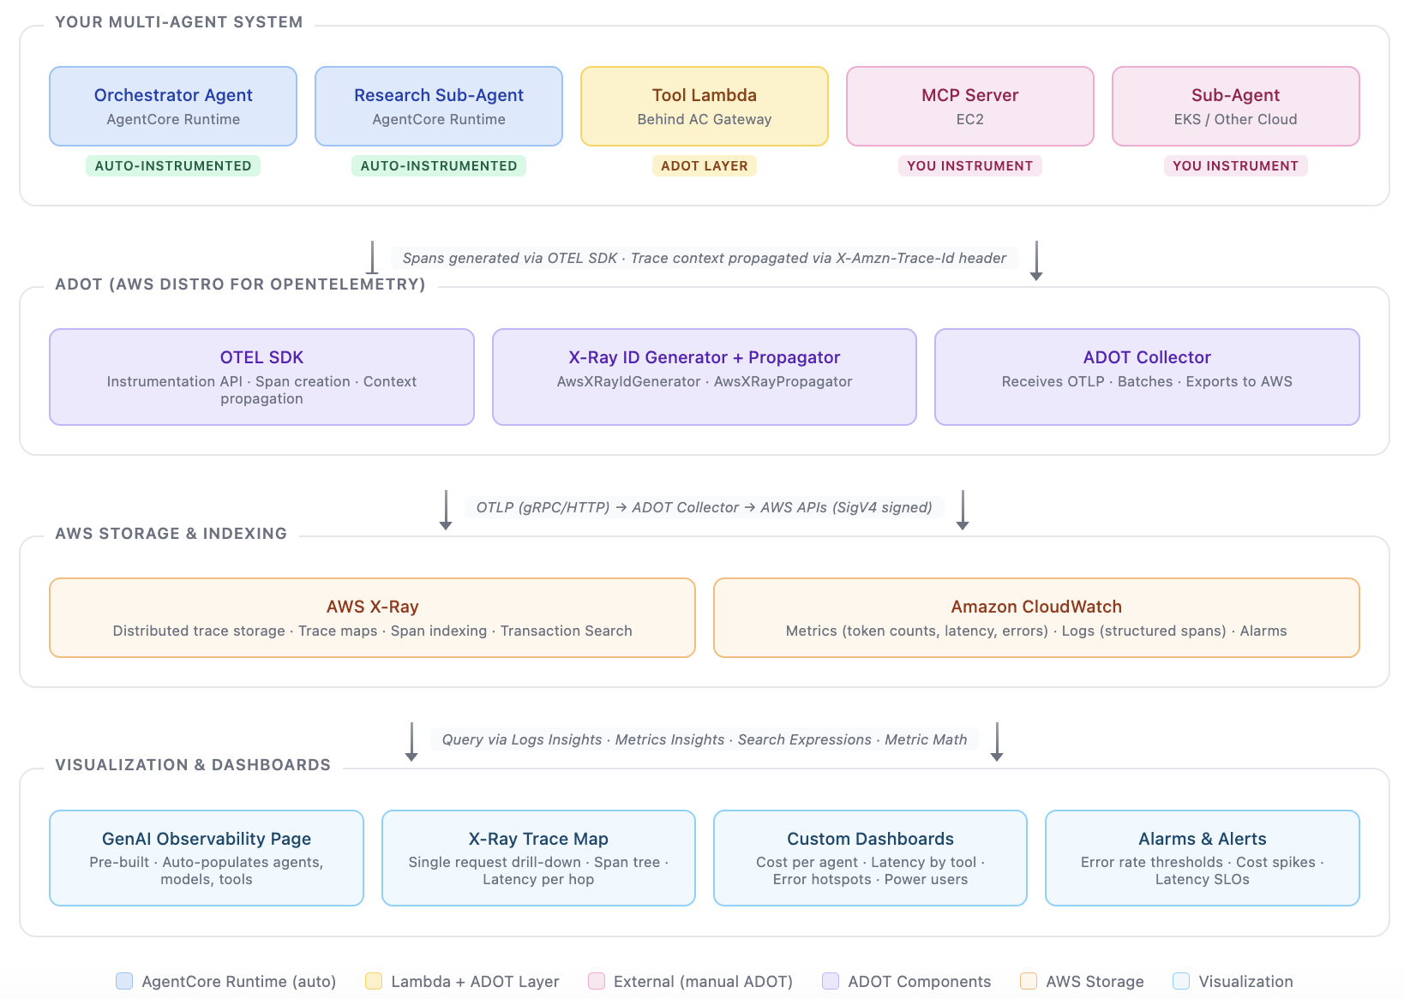Click 'Behind AC Gateway' subtitle

click(705, 119)
